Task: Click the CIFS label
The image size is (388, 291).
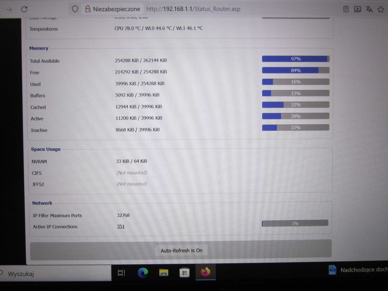Action: [37, 173]
